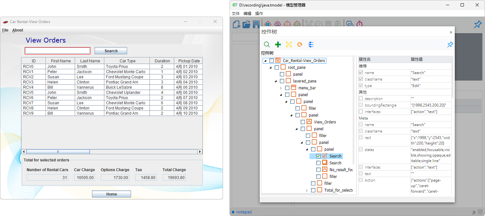The image size is (485, 216).
Task: Open the 操作 menu in 模型管理器
Action: pos(259,13)
